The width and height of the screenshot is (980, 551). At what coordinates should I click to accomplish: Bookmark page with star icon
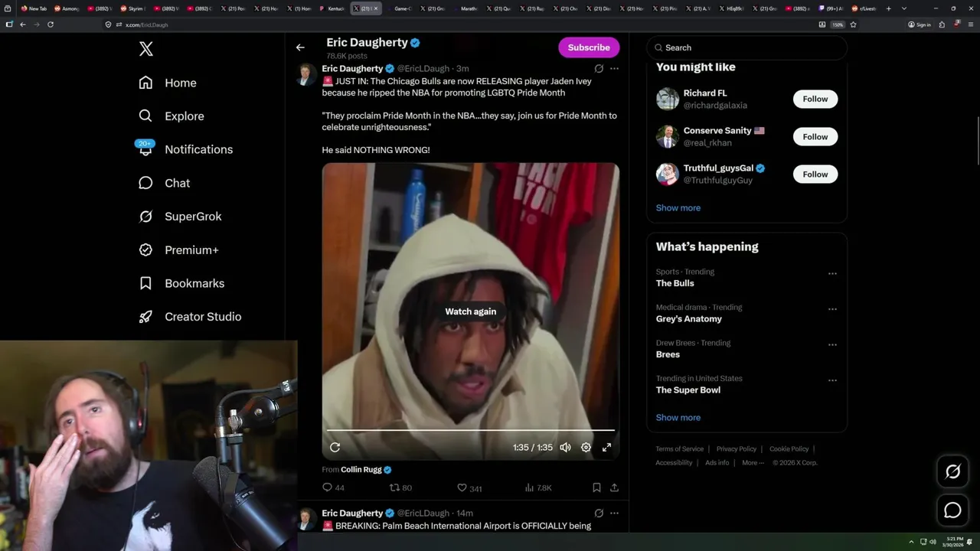[853, 24]
